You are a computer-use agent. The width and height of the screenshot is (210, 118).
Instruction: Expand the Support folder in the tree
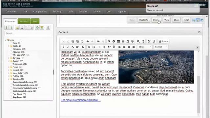point(8,61)
